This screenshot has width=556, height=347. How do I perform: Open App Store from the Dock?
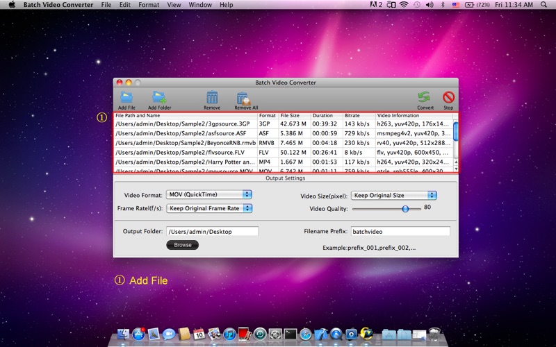(138, 334)
